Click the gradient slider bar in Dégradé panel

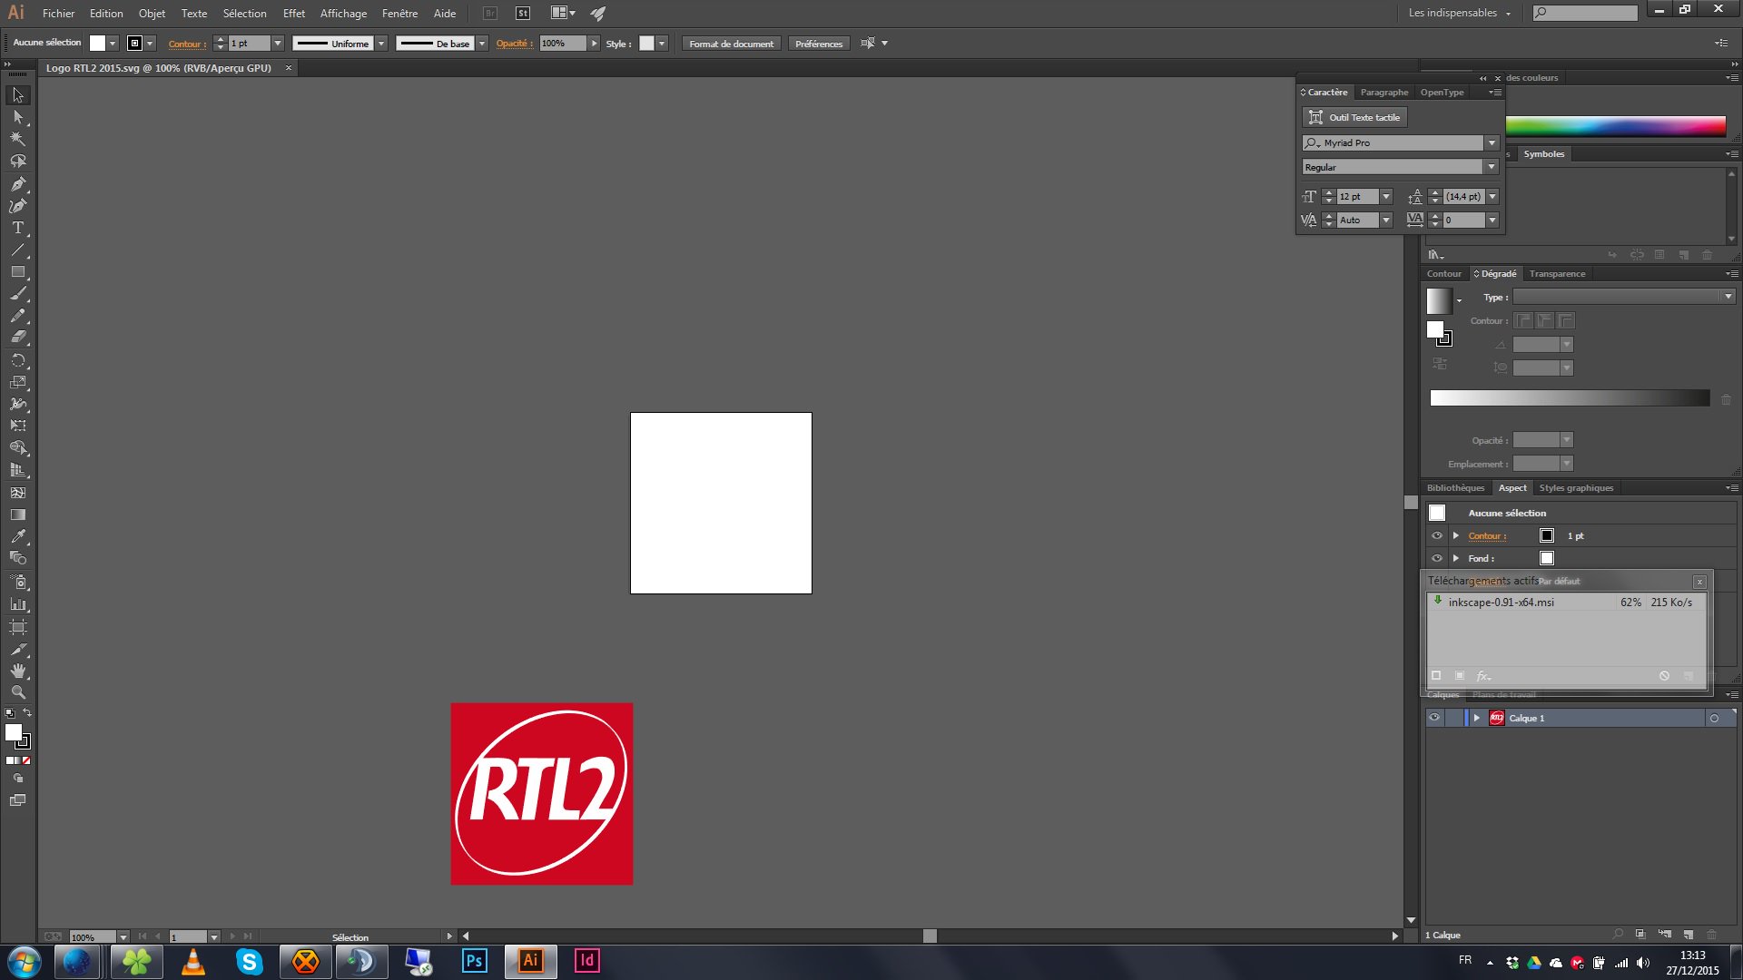1570,398
